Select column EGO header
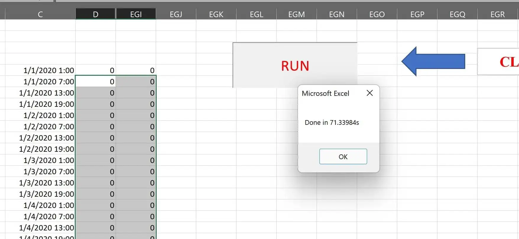Image resolution: width=519 pixels, height=239 pixels. point(377,14)
